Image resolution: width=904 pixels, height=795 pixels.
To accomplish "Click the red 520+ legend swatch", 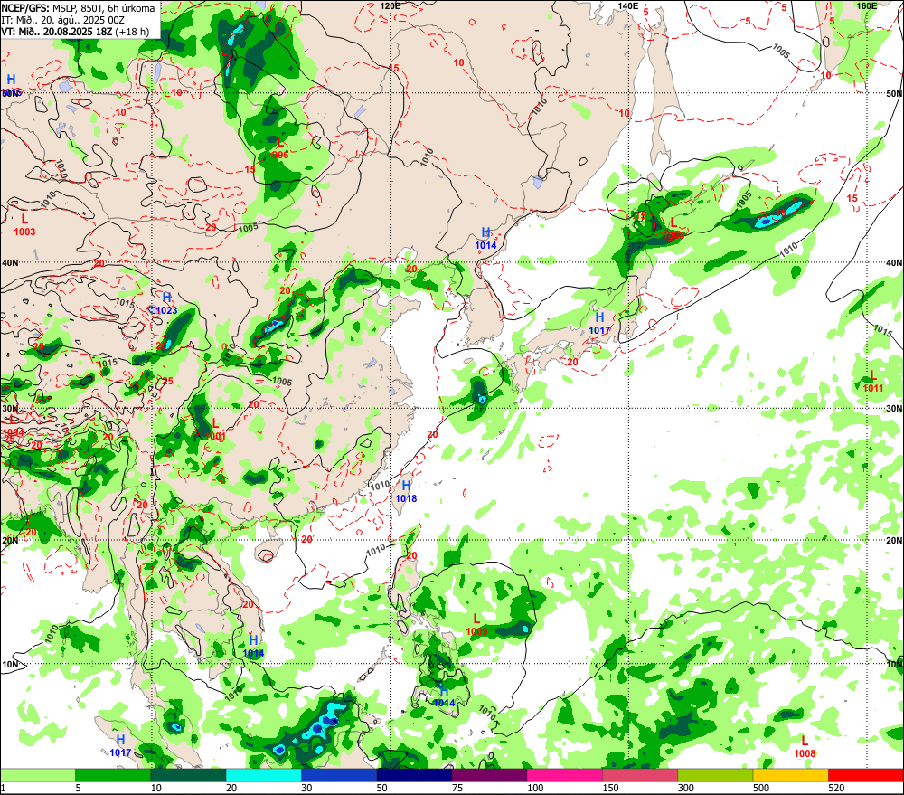I will click(866, 775).
